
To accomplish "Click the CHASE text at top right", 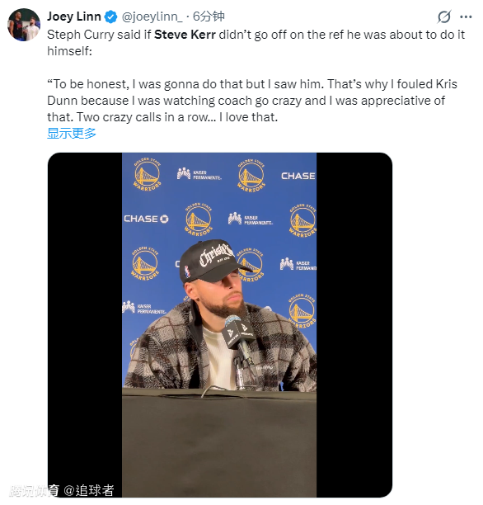I will 298,176.
